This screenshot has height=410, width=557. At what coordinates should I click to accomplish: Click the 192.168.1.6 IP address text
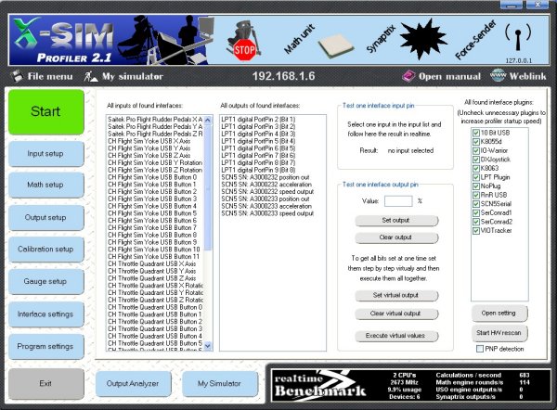tap(283, 76)
